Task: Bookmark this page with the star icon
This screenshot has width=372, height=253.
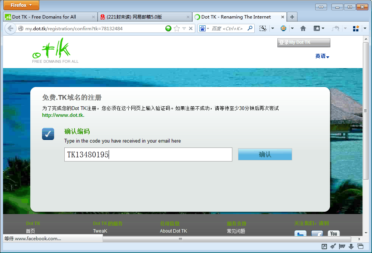Action: (x=177, y=28)
